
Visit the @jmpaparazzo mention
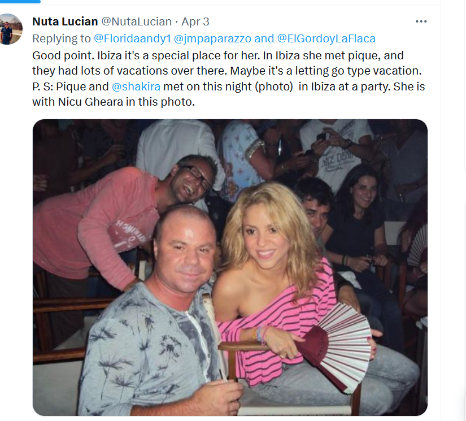(x=212, y=38)
